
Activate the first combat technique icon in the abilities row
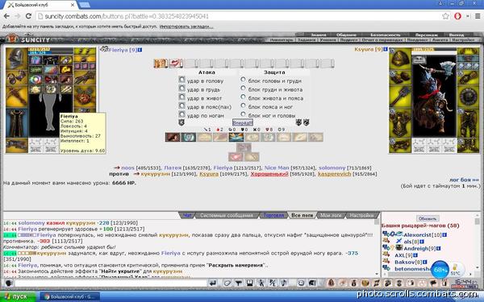pyautogui.click(x=173, y=137)
